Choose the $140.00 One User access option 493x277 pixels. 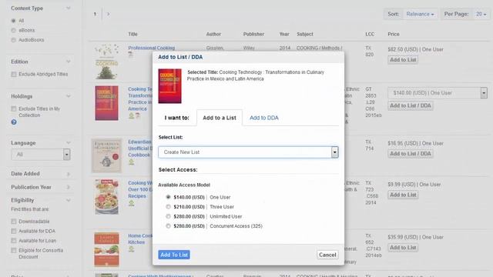168,197
